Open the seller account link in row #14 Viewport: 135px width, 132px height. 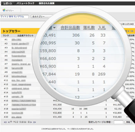(17, 93)
